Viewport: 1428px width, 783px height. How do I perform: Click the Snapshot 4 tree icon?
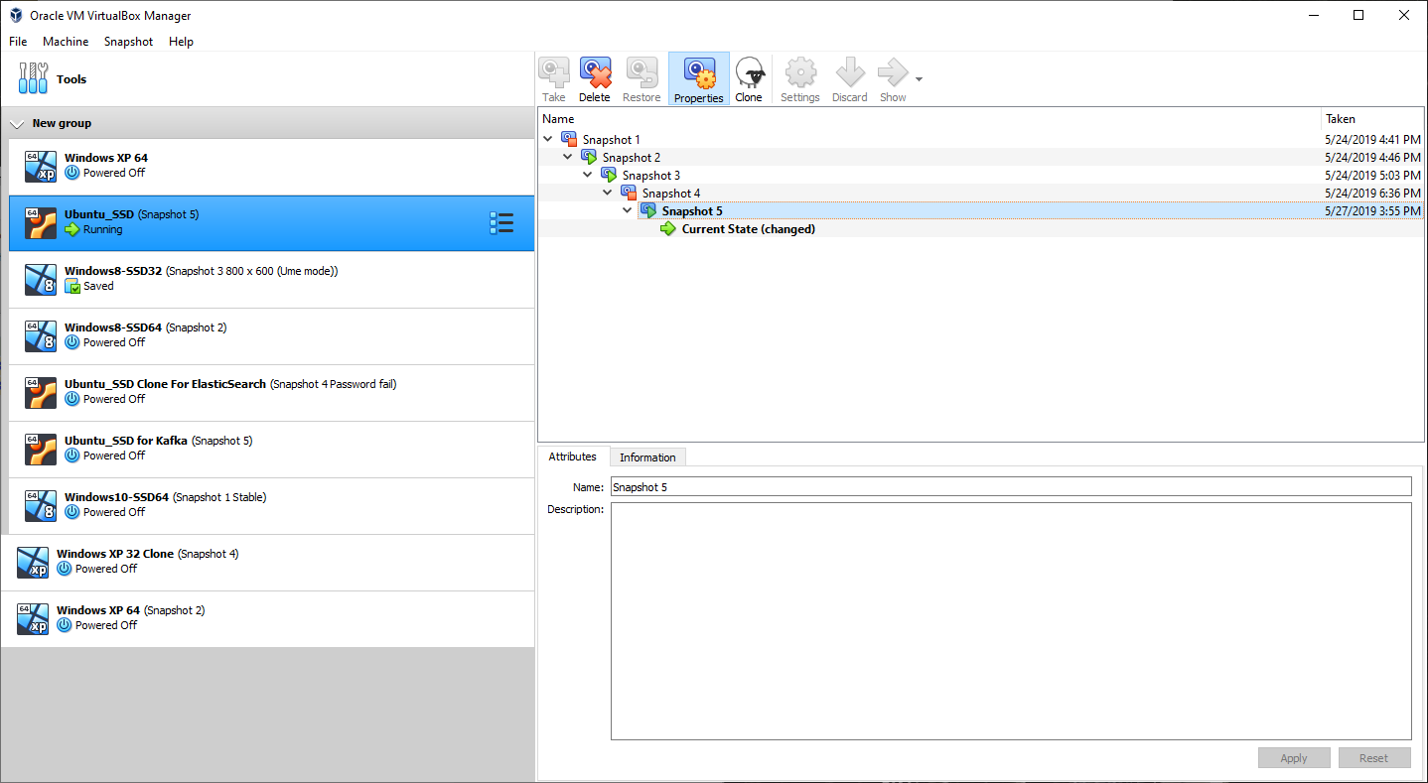click(629, 193)
